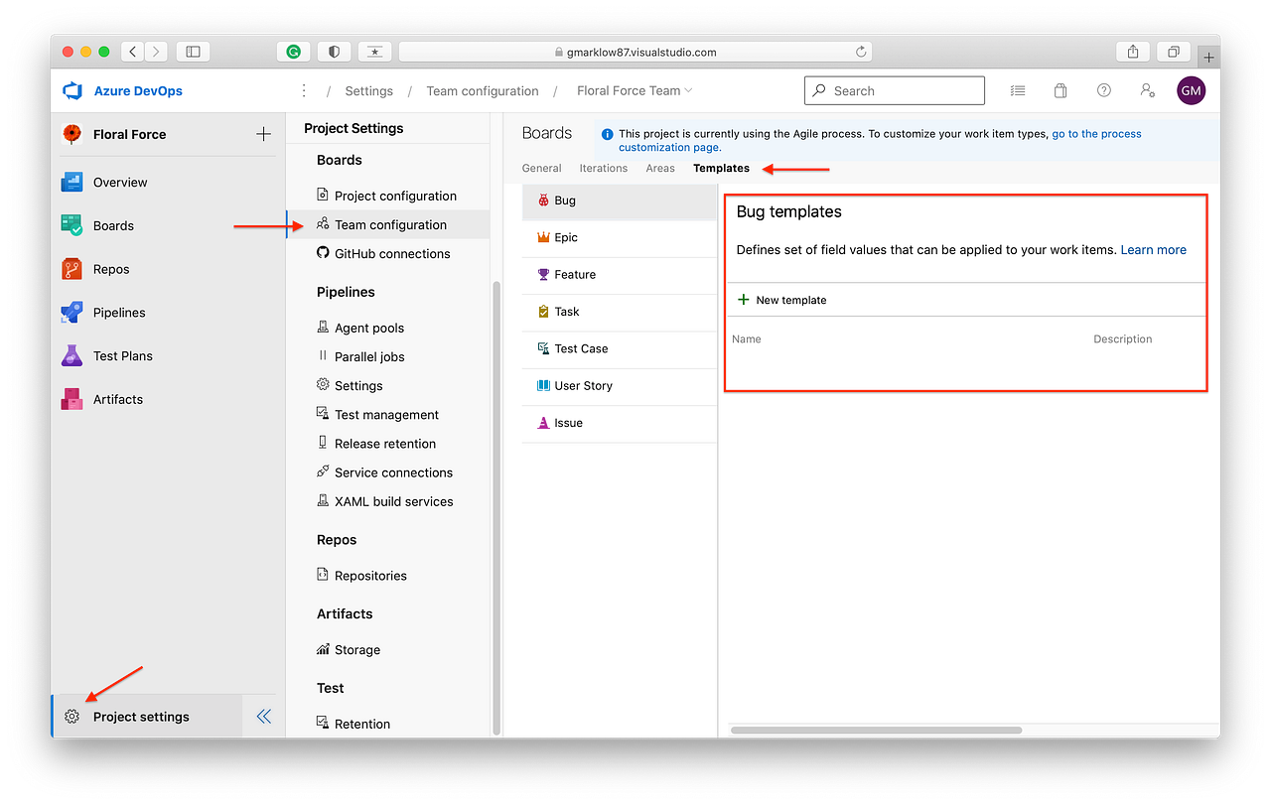
Task: Open the Help question mark icon
Action: (x=1103, y=89)
